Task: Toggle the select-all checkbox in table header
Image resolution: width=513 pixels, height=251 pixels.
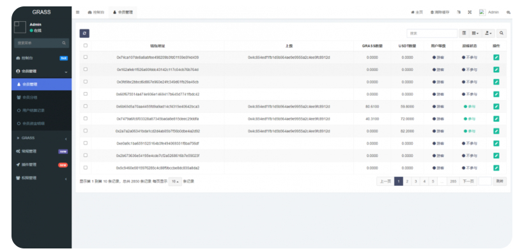Action: click(86, 45)
